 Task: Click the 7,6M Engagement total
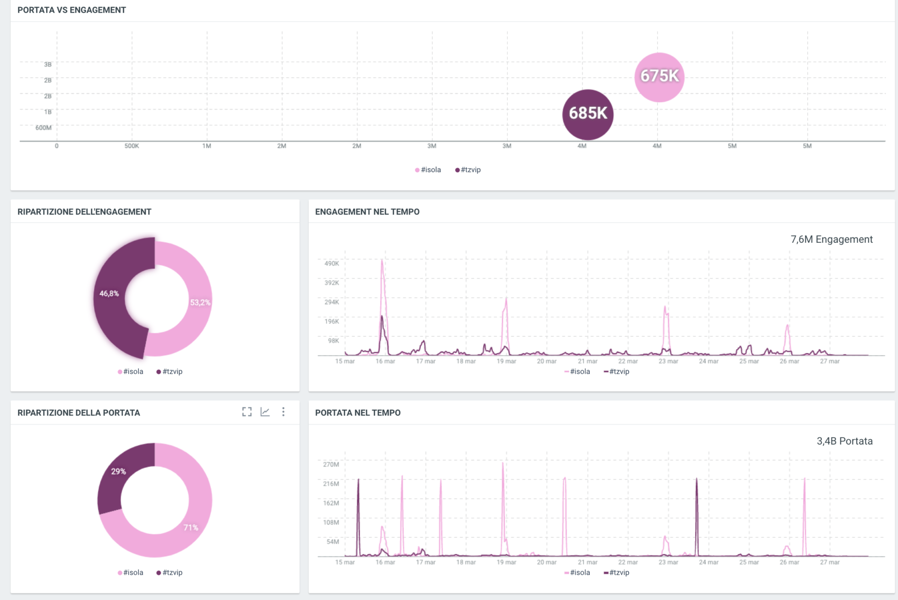[x=832, y=239]
